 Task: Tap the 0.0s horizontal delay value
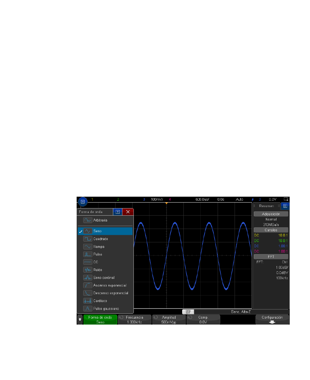[x=221, y=199]
